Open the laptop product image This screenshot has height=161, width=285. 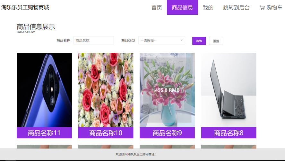229,90
